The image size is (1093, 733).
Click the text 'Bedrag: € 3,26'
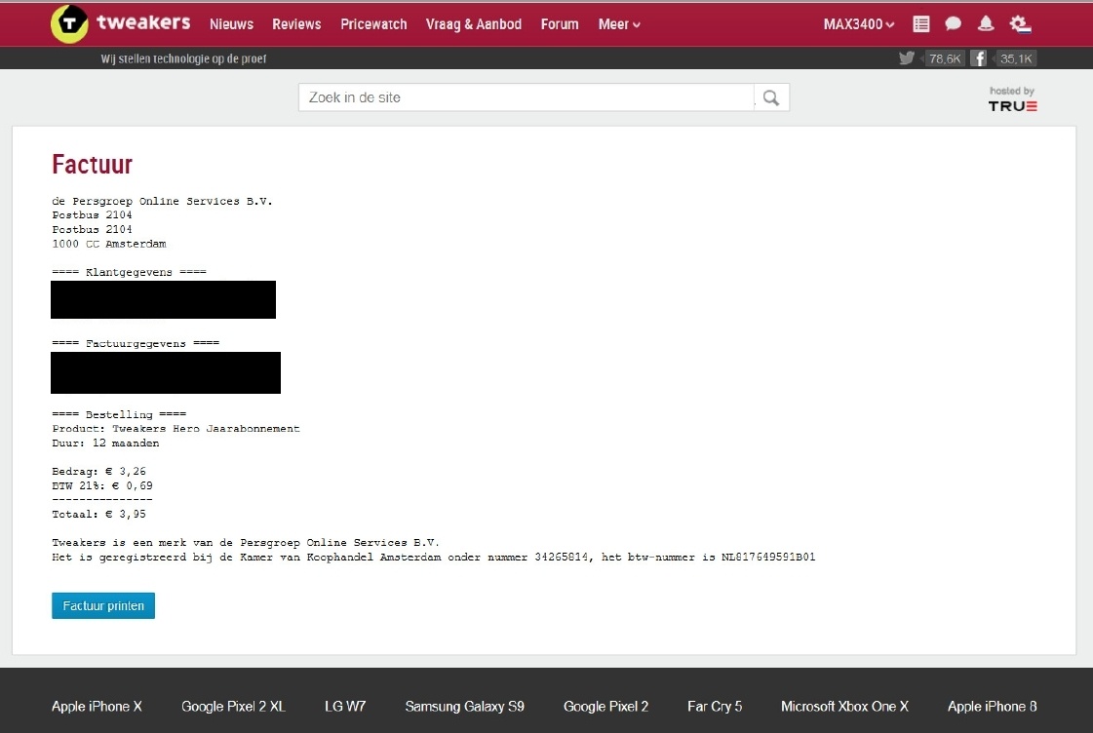coord(99,472)
